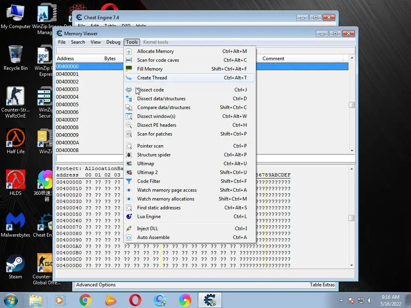Screen dimensions: 411x308
Task: Click the Scan for code caves icon
Action: point(129,60)
